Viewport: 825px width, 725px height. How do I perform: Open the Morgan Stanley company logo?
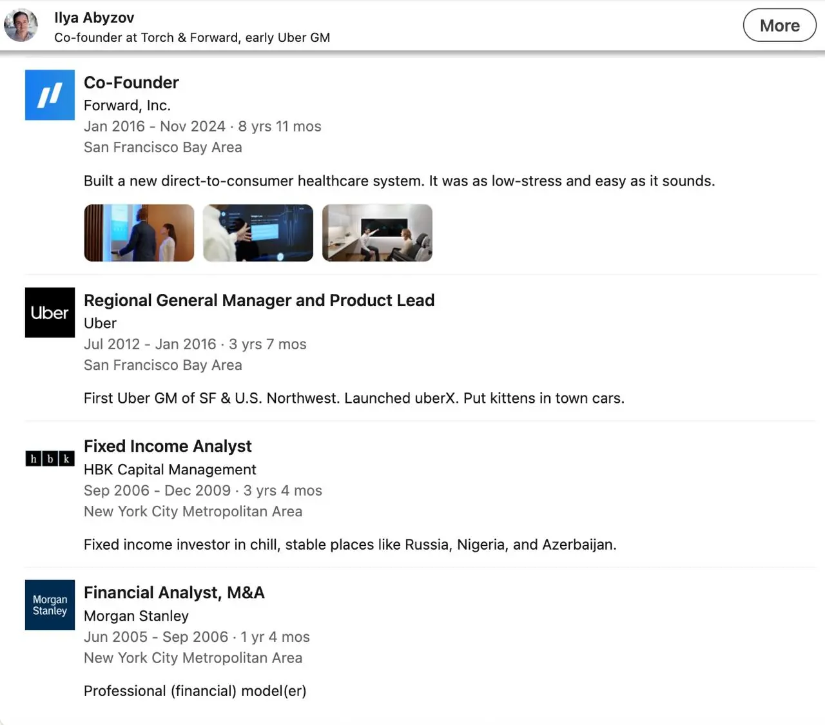[x=50, y=605]
